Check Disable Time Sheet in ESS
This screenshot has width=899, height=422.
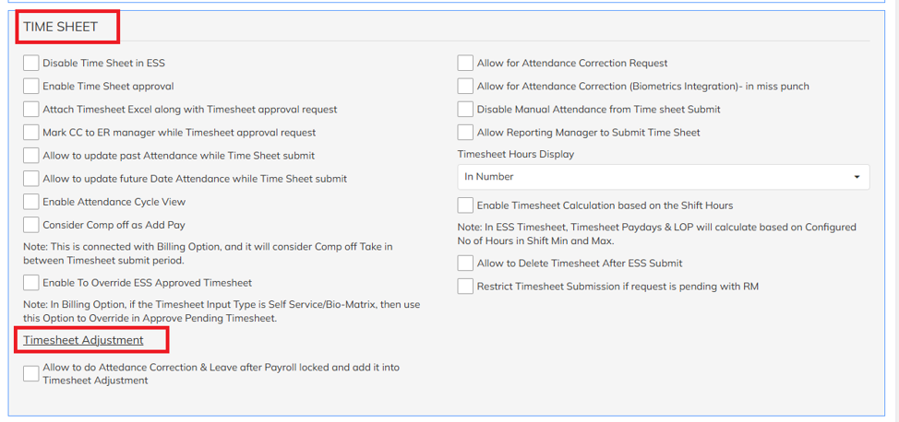tap(31, 63)
